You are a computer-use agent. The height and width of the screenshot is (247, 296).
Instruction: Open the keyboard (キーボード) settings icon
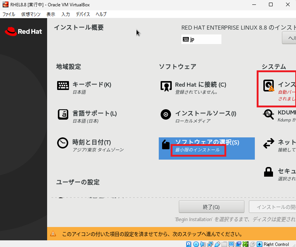tap(63, 86)
